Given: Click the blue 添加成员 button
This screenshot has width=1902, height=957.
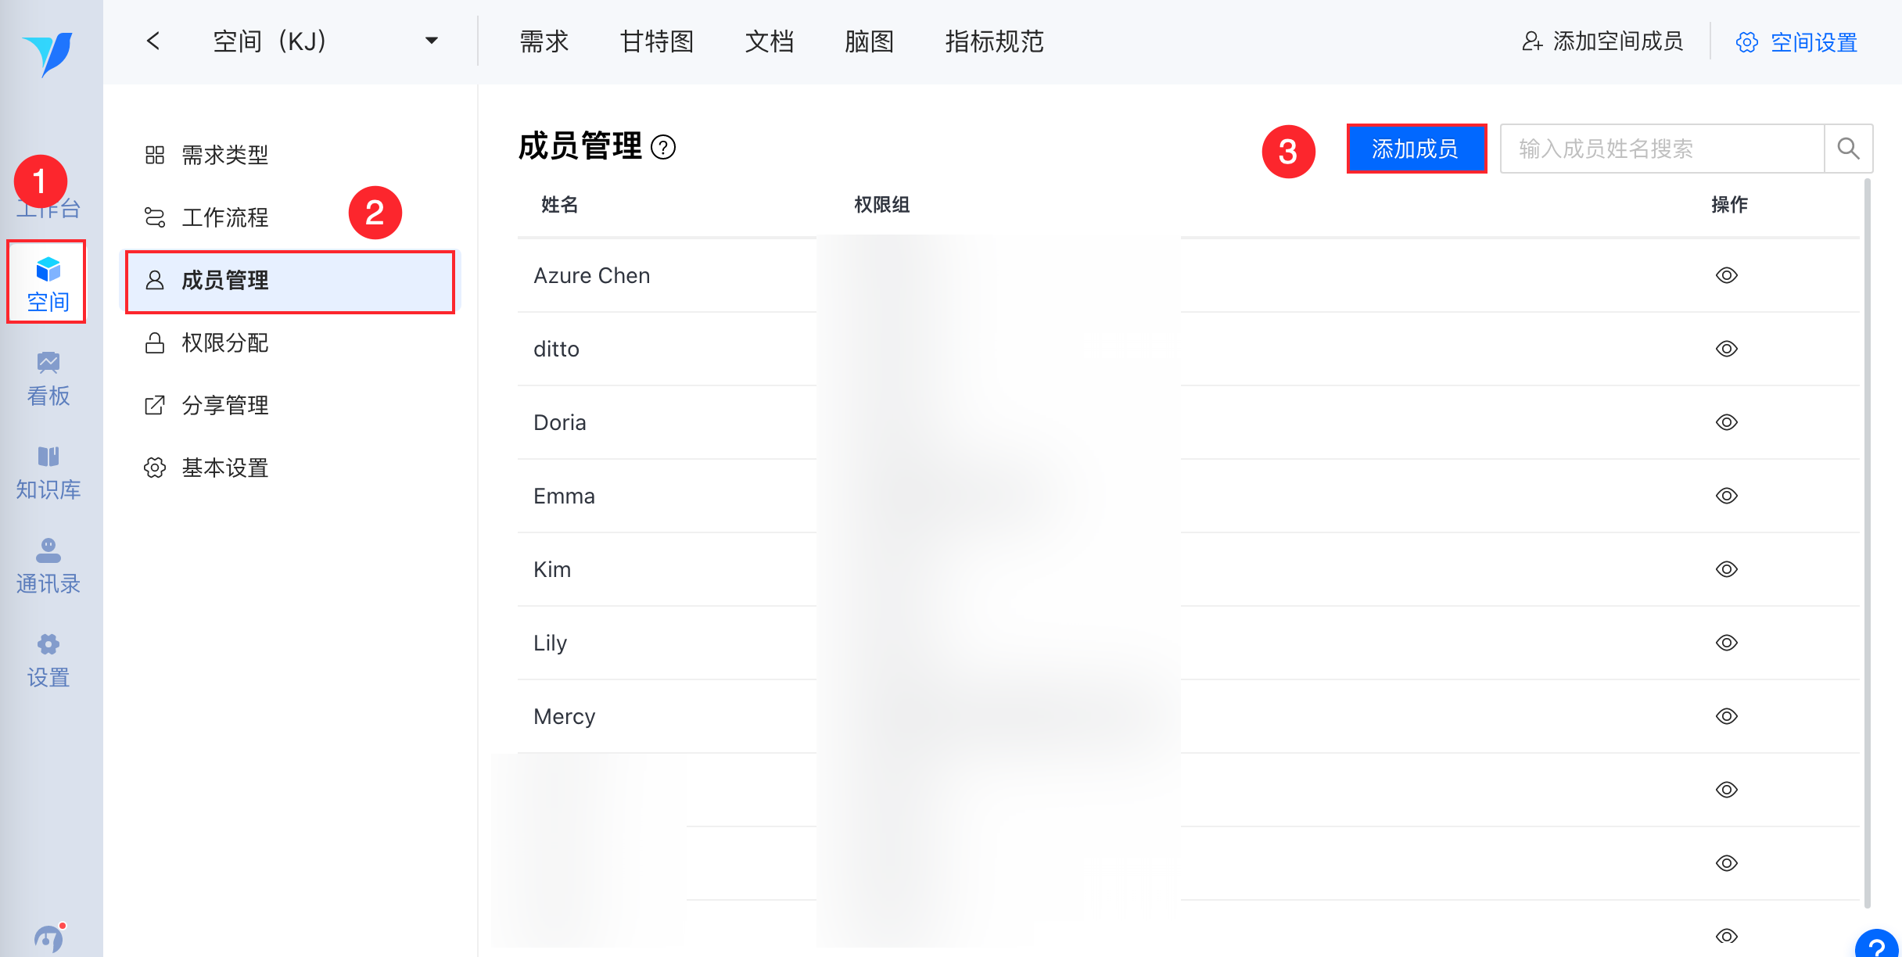Looking at the screenshot, I should 1416,149.
